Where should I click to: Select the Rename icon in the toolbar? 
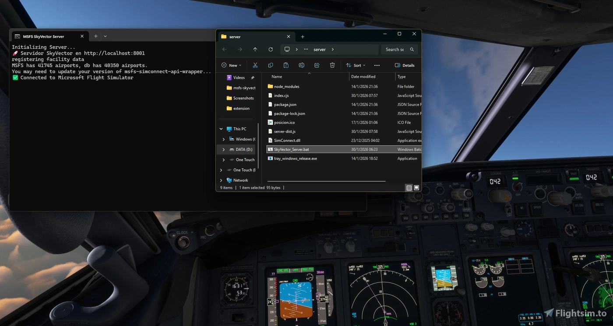pos(301,65)
